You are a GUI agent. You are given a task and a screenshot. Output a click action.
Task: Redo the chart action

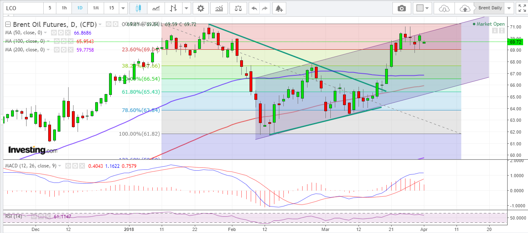(x=265, y=8)
